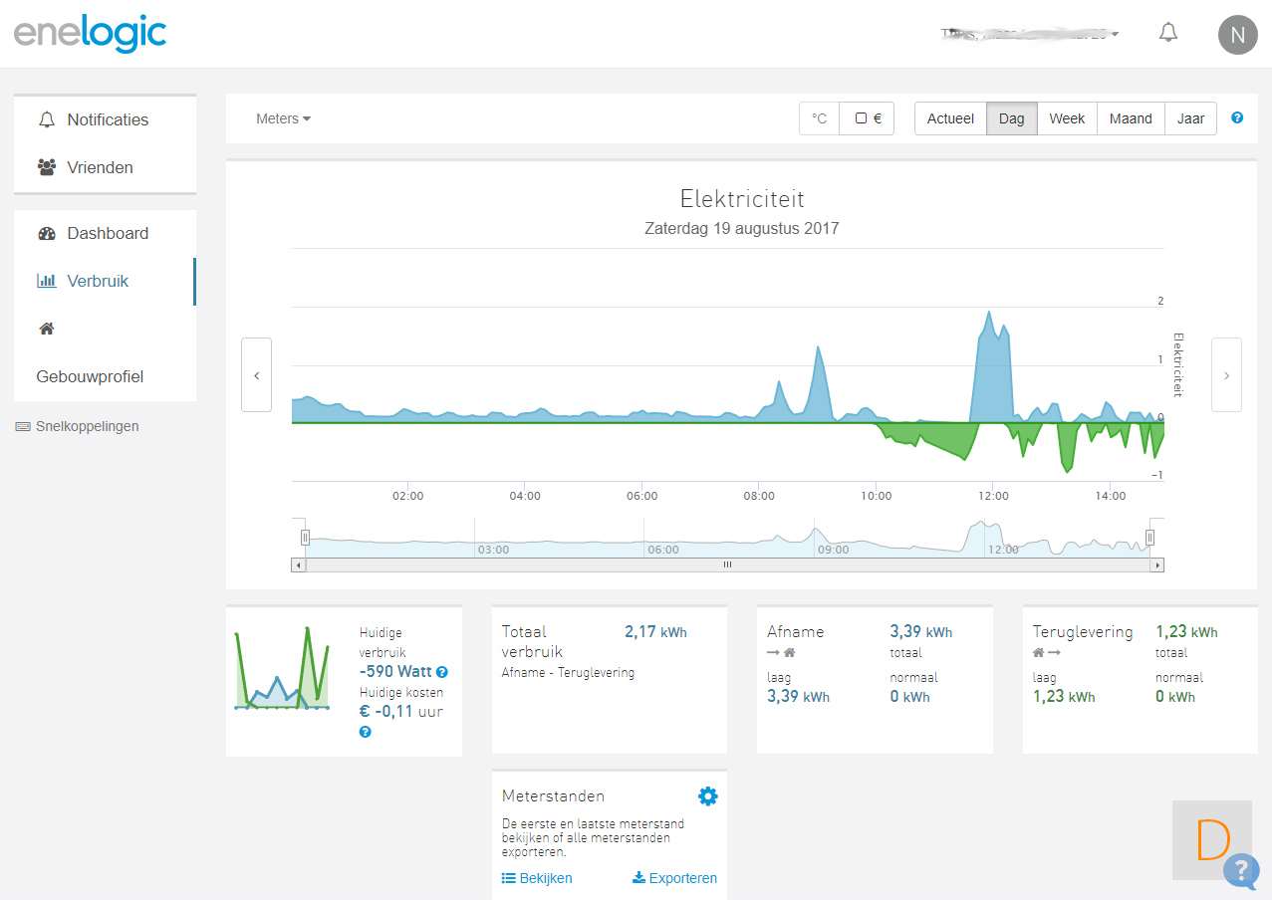Click help icon below Huidige kosten
Screen dimensions: 1272x900
click(x=365, y=732)
